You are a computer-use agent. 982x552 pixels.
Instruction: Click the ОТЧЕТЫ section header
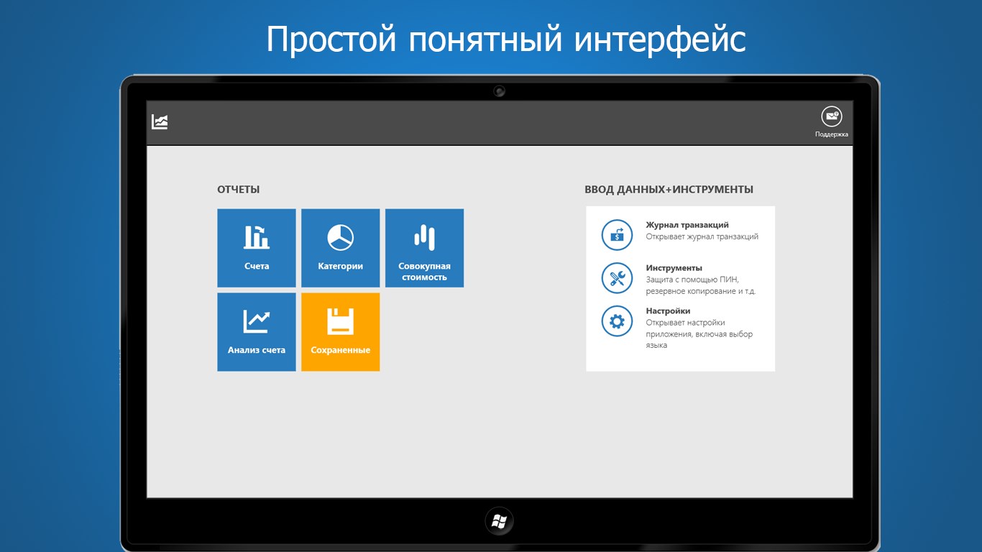(237, 189)
